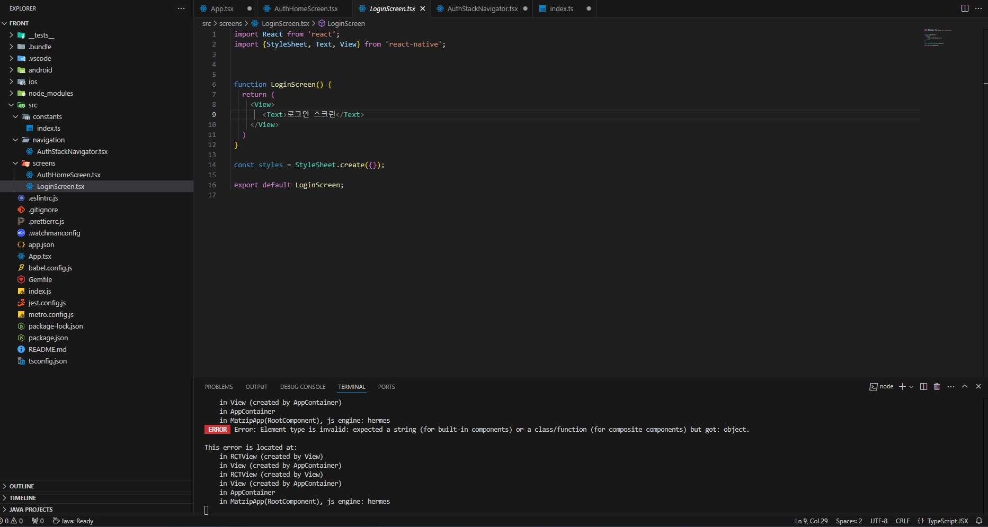Kill terminal with trash icon
This screenshot has width=988, height=527.
[x=937, y=387]
